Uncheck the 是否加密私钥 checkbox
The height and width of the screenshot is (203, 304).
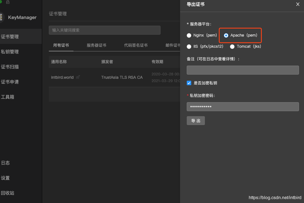click(x=189, y=83)
